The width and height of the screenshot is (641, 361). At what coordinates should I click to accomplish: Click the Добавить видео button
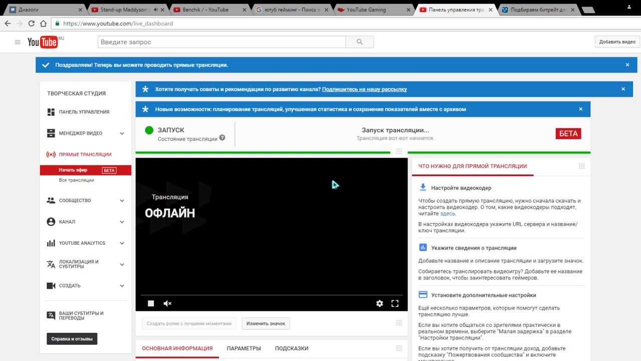click(617, 42)
